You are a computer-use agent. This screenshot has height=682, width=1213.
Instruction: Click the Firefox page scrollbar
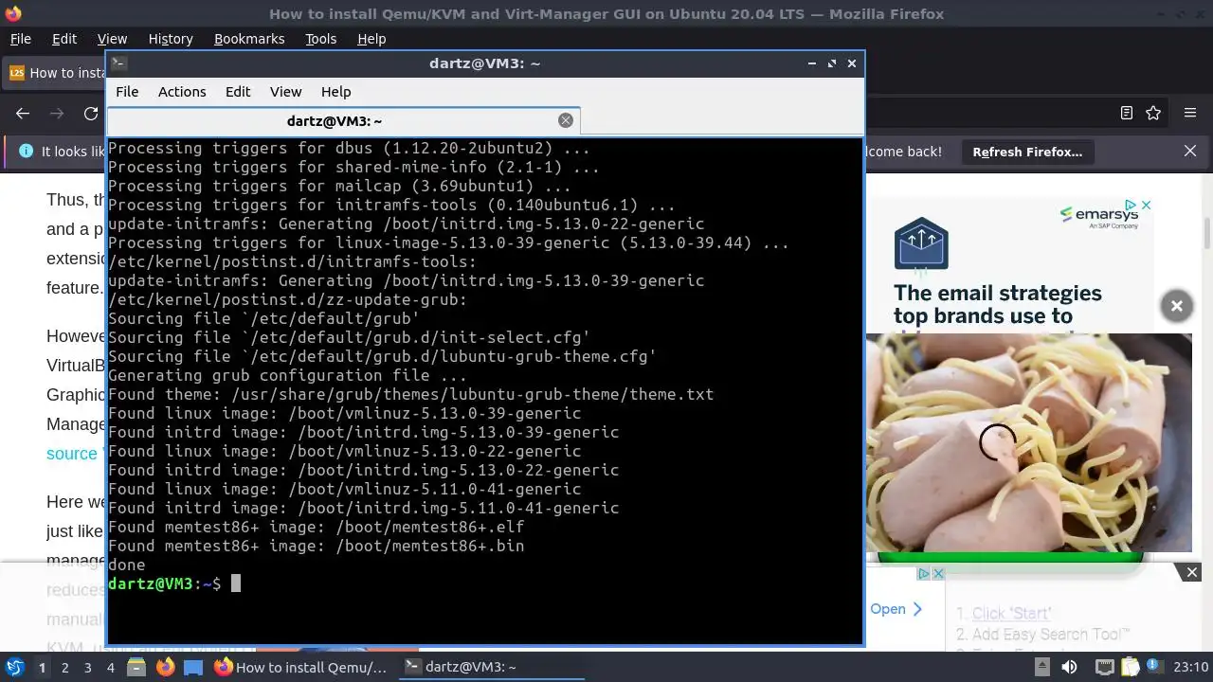point(1206,232)
